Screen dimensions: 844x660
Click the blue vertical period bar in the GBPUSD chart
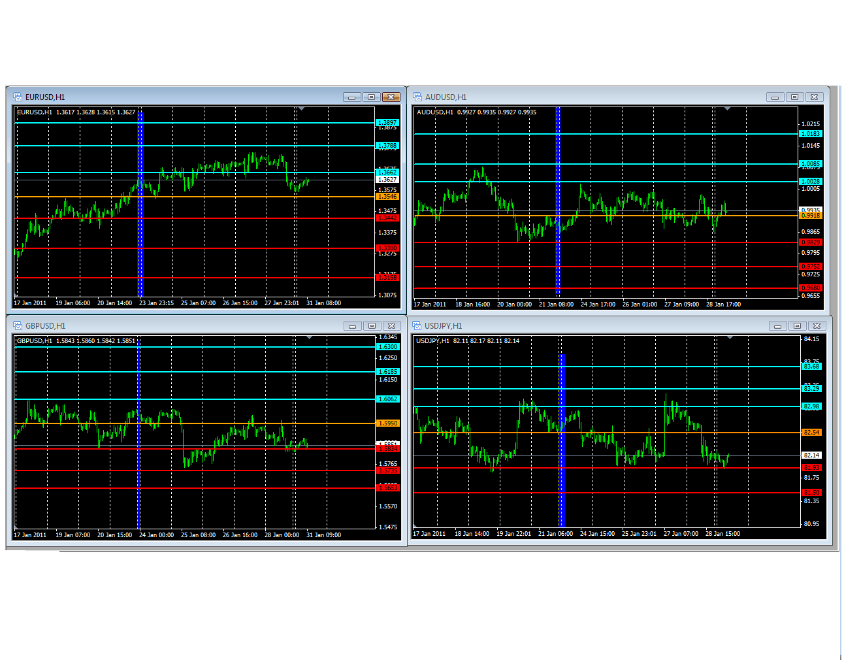(x=138, y=435)
